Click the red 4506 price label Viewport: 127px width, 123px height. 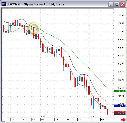tap(120, 112)
